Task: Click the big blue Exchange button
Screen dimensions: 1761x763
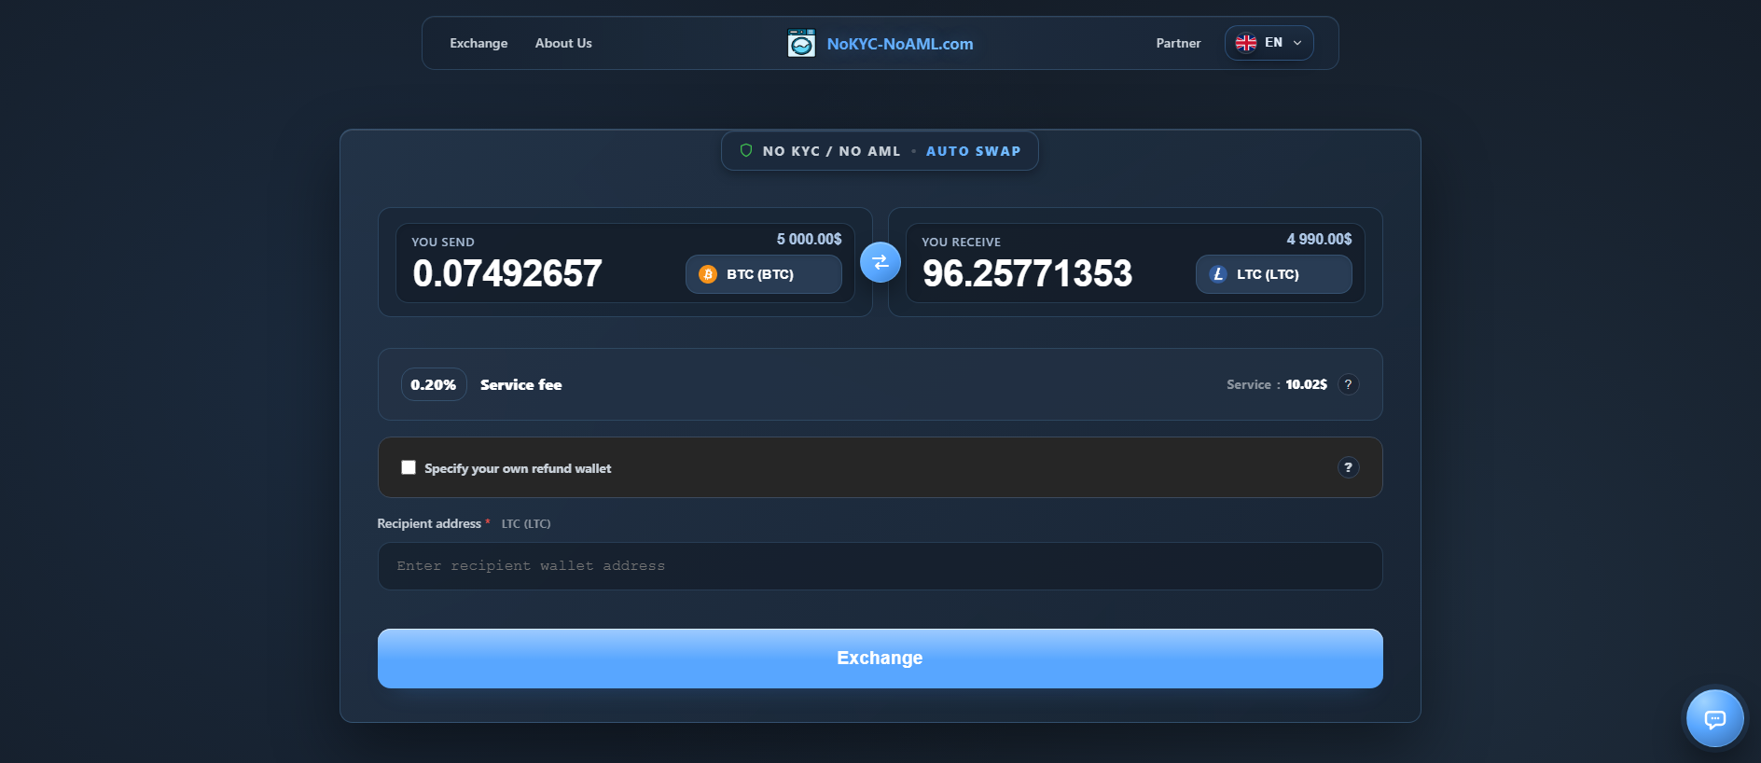Action: click(880, 659)
